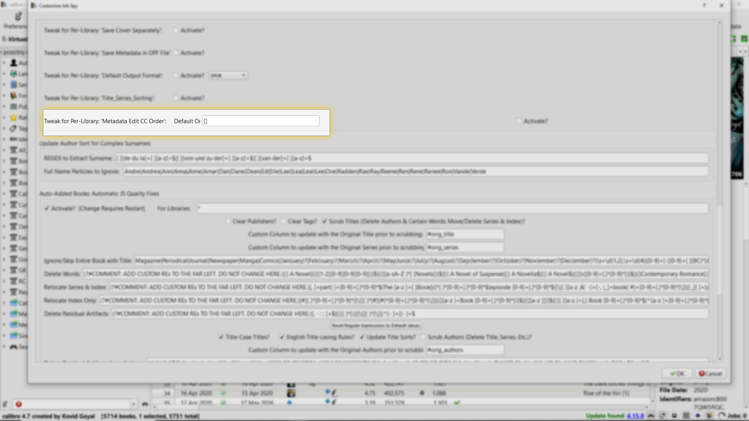
Task: Click the Metadata Edit CC Order input
Action: [261, 121]
